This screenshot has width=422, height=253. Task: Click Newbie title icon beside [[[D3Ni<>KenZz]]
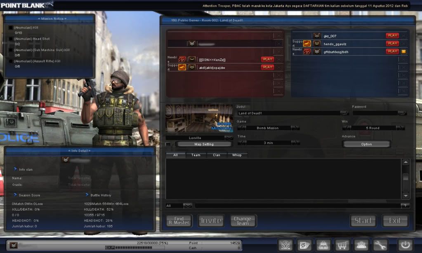[x=182, y=59]
